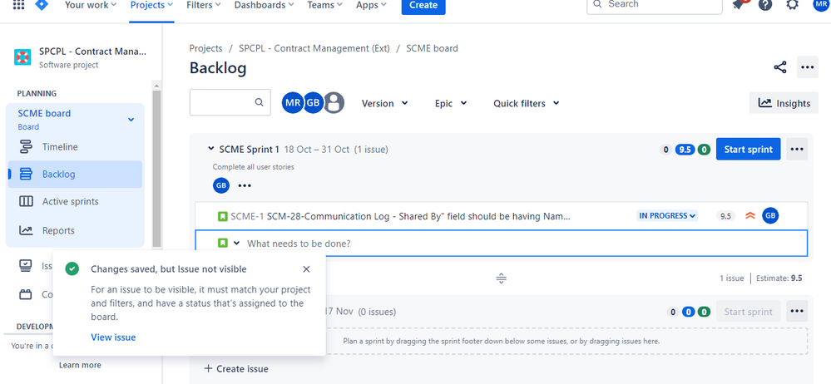Screen dimensions: 831x384
Task: Click the 9.5 estimate badge on SCME-1
Action: click(x=725, y=216)
